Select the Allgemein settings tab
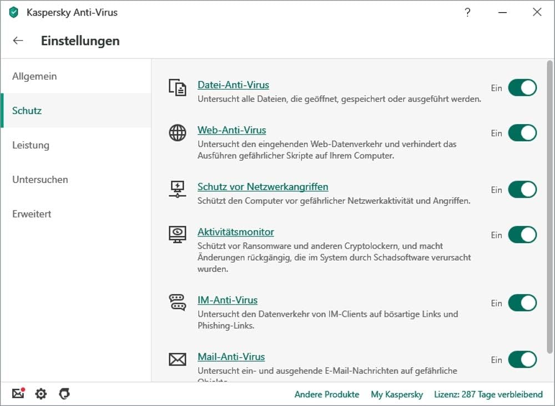The image size is (555, 406). tap(34, 76)
